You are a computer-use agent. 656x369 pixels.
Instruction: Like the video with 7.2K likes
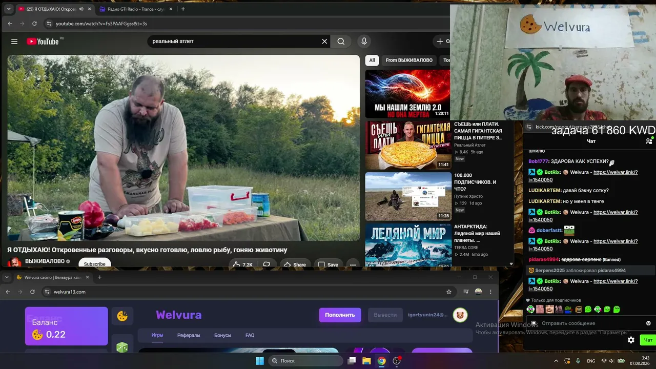(x=242, y=264)
